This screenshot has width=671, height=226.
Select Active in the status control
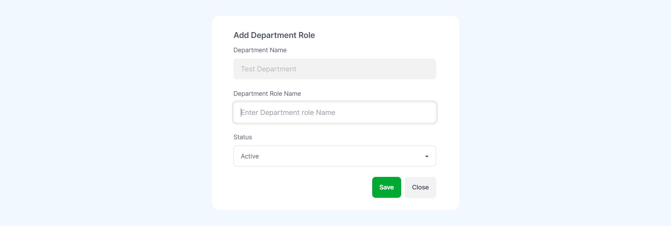tap(334, 156)
